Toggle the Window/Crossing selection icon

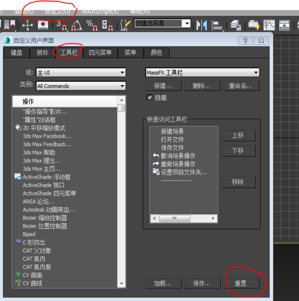tap(9, 25)
